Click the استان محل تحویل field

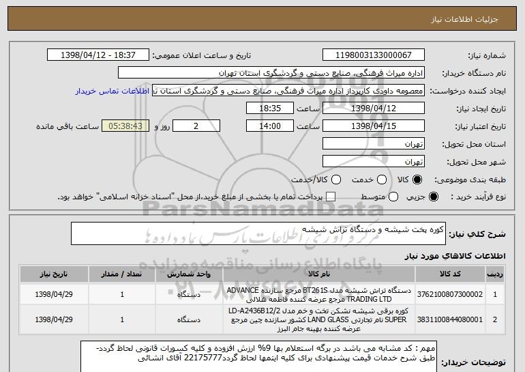coord(374,144)
